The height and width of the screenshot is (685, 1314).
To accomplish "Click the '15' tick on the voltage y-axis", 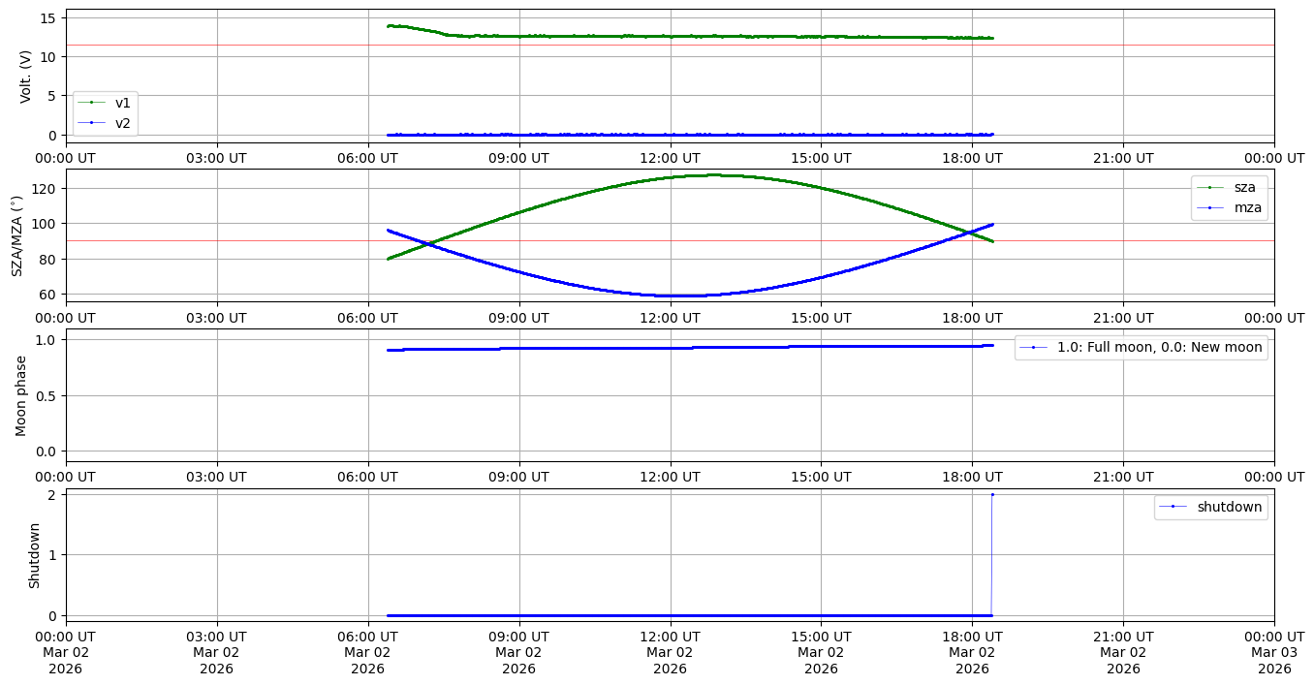I will [51, 17].
